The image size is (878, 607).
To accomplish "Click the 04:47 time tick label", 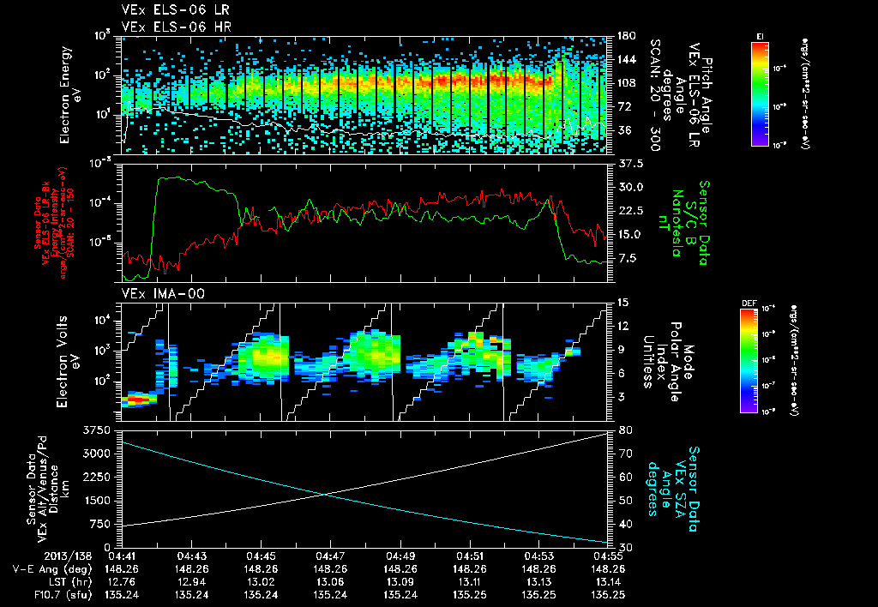I will (x=330, y=556).
